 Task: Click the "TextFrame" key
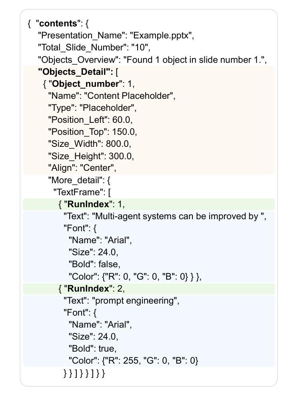click(x=79, y=192)
